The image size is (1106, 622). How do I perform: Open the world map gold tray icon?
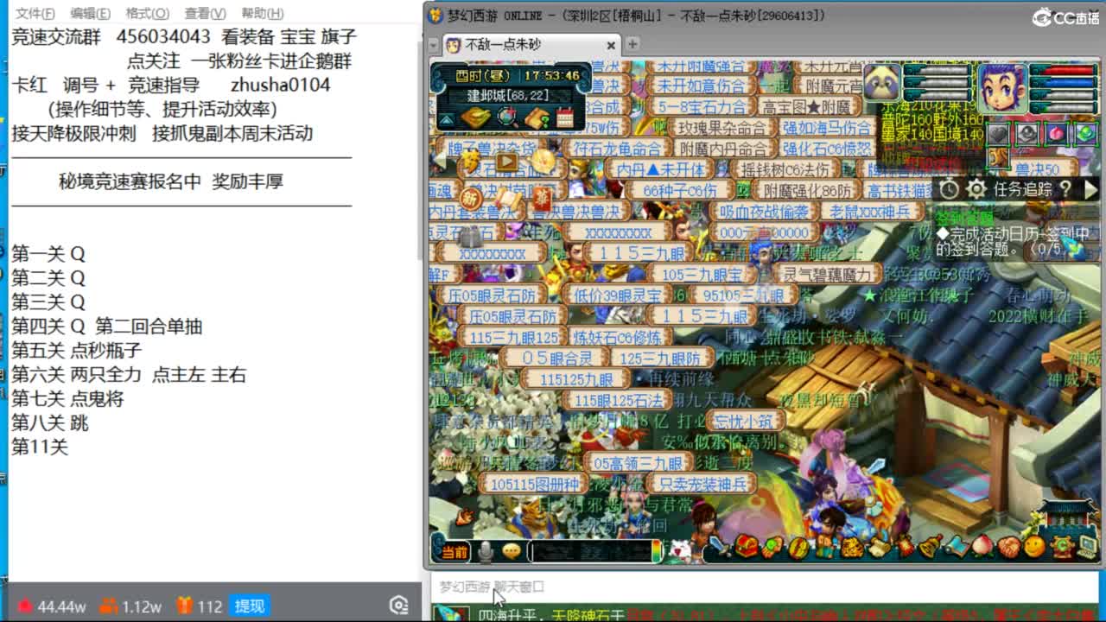475,117
